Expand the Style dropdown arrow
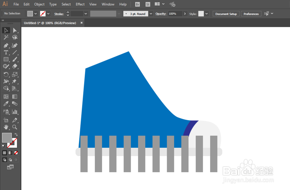The height and width of the screenshot is (190, 290). coord(206,14)
